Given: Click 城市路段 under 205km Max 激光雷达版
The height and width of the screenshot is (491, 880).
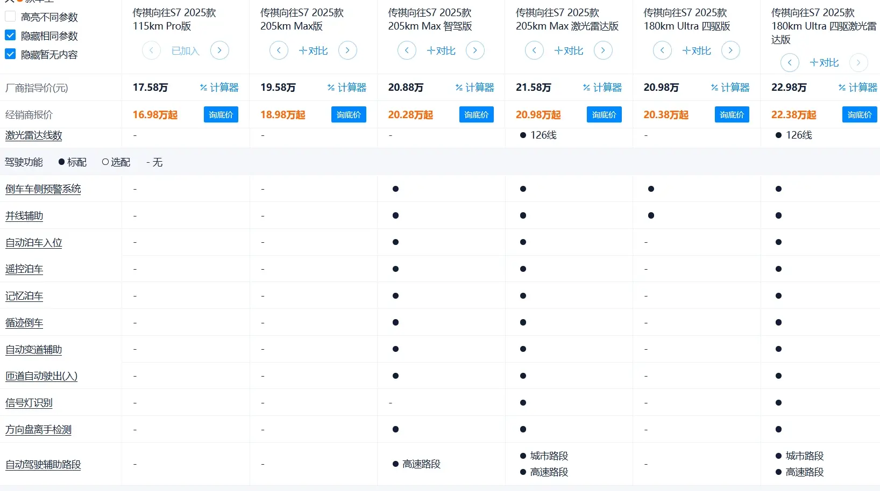Looking at the screenshot, I should pos(549,456).
